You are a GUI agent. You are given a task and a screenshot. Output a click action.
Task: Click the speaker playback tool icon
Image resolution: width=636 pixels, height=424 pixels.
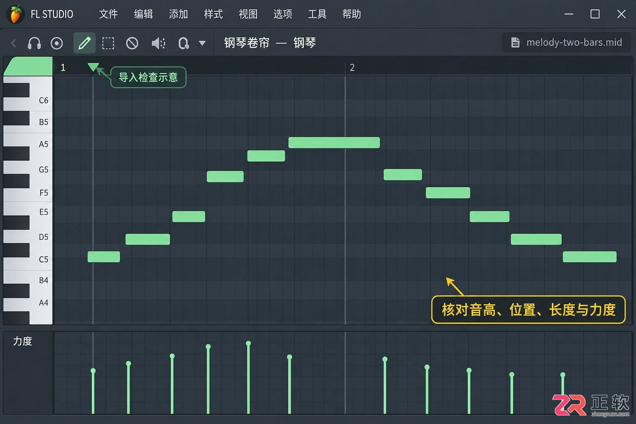158,43
